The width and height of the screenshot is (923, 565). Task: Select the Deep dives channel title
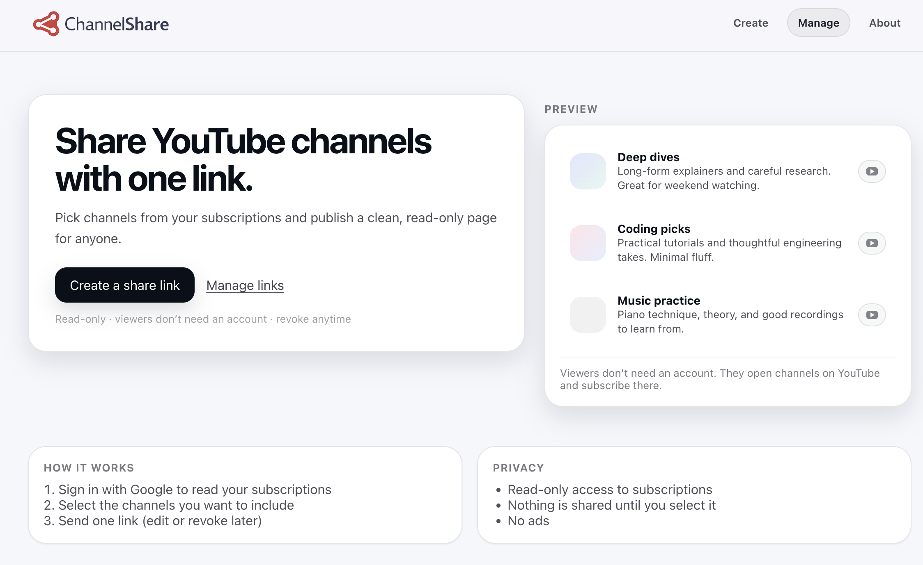[649, 157]
